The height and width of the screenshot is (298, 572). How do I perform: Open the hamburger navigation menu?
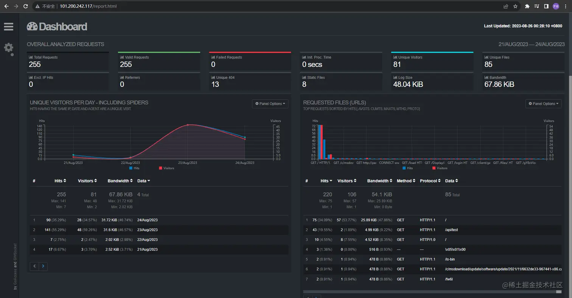point(8,26)
